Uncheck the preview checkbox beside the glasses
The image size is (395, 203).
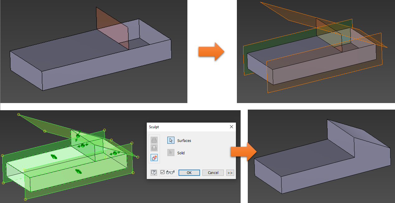click(x=163, y=172)
